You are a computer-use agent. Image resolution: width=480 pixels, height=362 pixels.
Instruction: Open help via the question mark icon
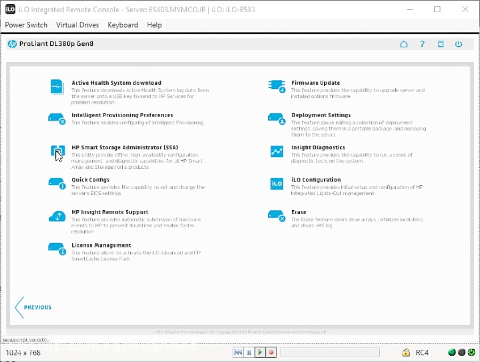point(422,44)
